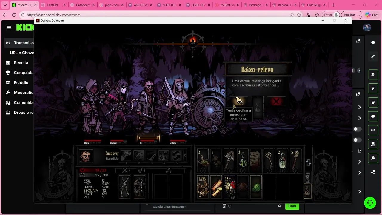Click the hand icon to decipher the message
Viewport: 382px width, 215px height.
(239, 102)
